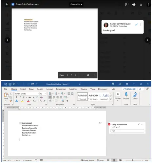Click the Reply field in comment
This screenshot has height=163, width=152.
click(127, 131)
